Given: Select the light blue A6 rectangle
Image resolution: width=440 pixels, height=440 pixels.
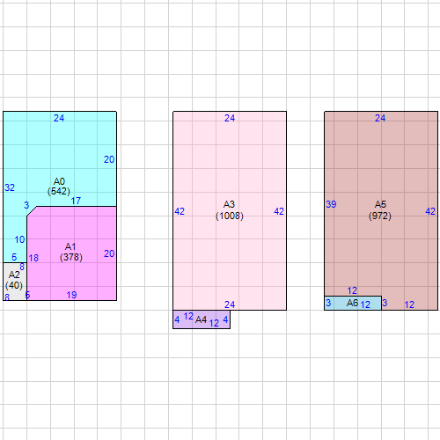Looking at the screenshot, I should (x=353, y=303).
